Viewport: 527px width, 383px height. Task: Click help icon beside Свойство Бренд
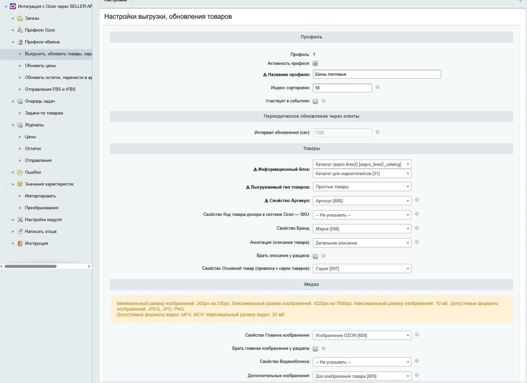417,228
